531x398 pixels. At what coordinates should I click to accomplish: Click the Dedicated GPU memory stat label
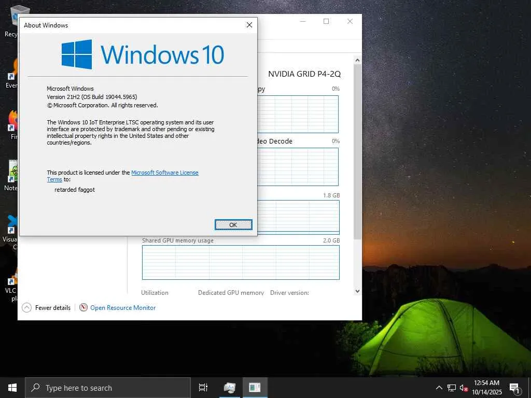point(231,293)
